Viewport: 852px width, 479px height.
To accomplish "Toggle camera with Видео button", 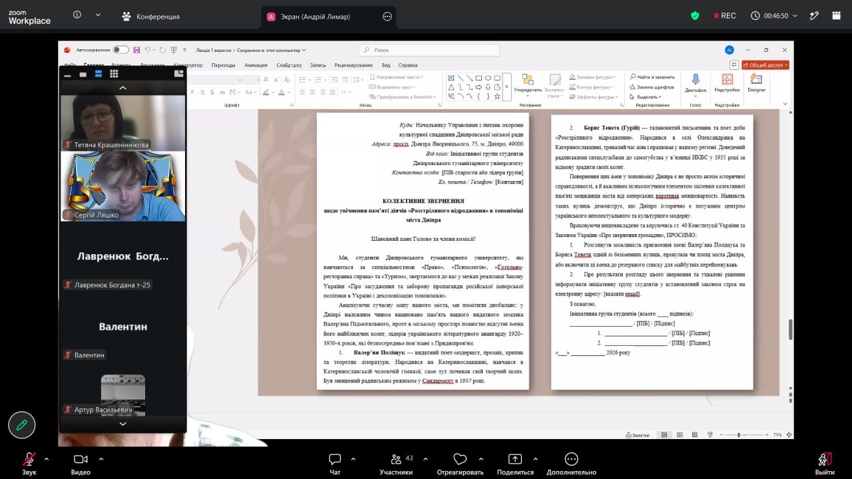I will tap(81, 464).
